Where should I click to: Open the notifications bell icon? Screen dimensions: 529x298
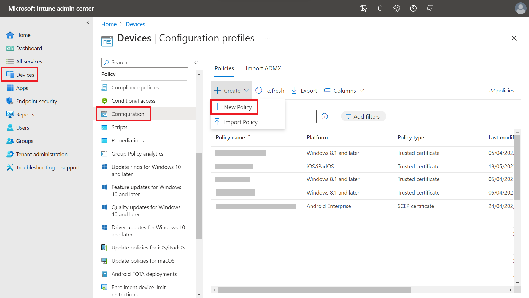pos(380,8)
